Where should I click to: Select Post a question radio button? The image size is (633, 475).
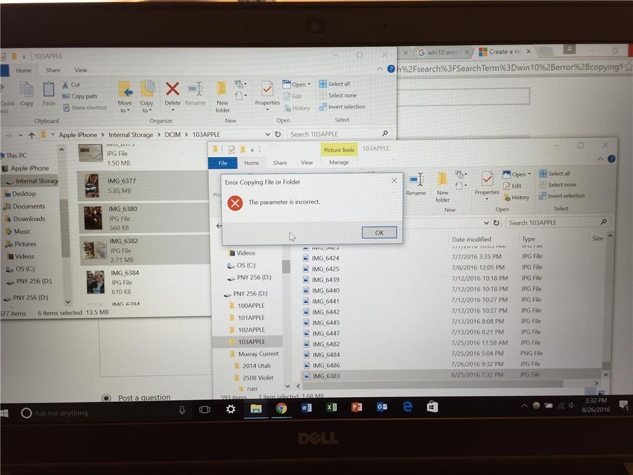[x=106, y=398]
